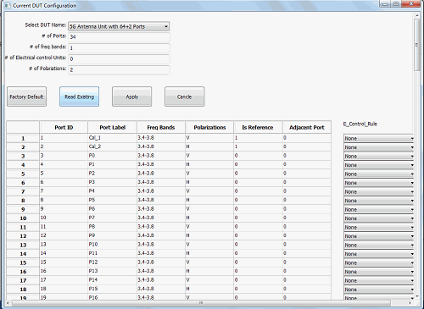Click the Freq Bands cell for P12
The image size is (424, 309).
point(161,262)
